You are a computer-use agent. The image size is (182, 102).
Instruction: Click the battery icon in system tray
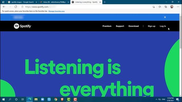pyautogui.click(x=160, y=99)
